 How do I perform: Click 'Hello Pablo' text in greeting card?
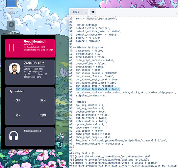point(29,44)
